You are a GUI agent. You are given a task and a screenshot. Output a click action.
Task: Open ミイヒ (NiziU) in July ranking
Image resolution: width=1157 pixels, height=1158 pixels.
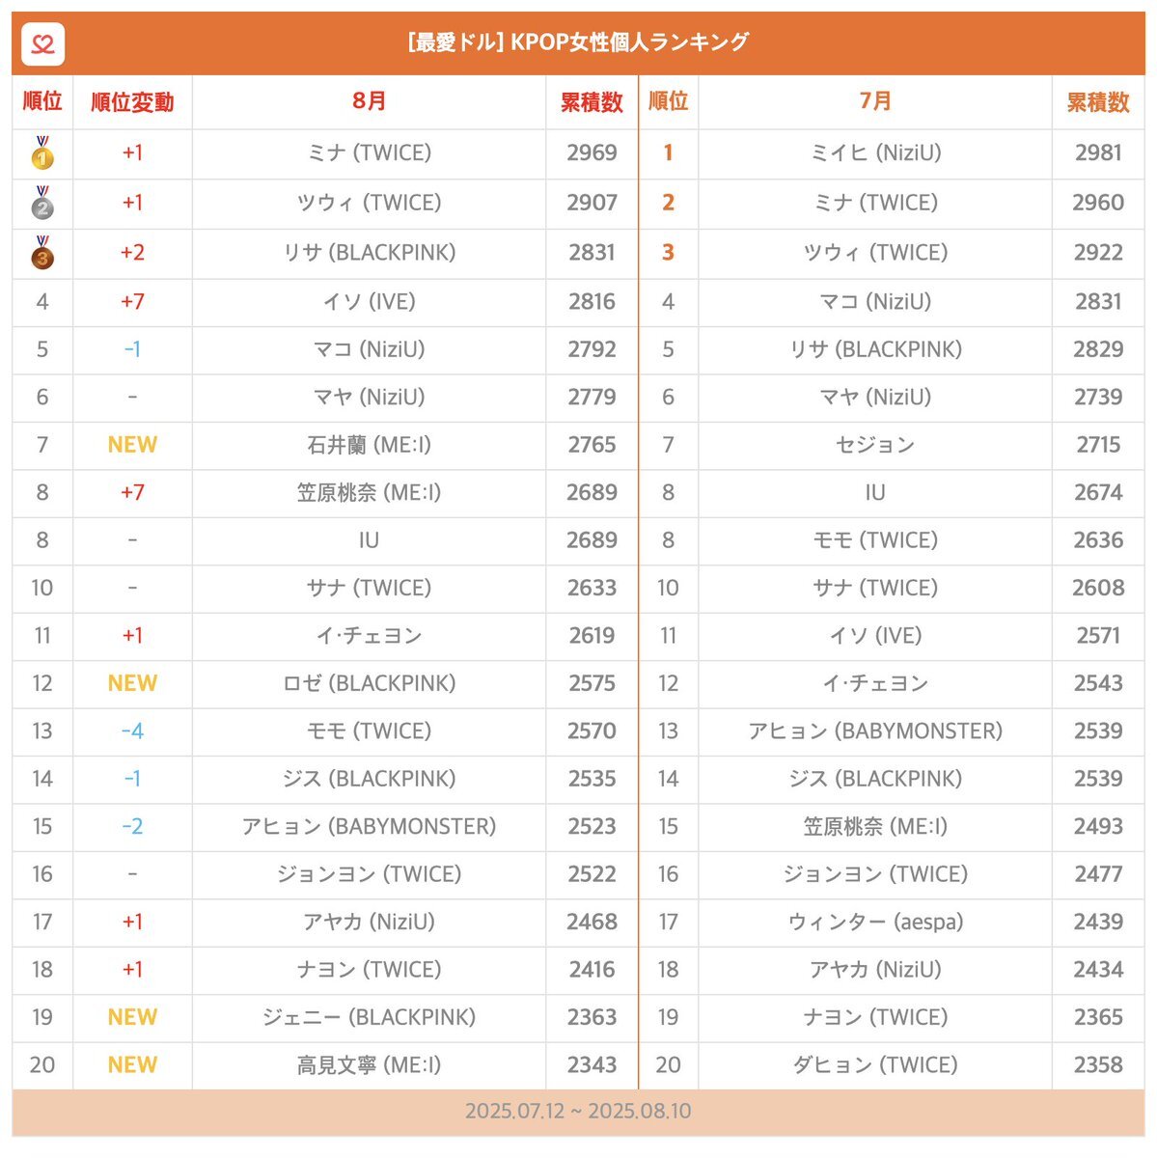pyautogui.click(x=875, y=152)
